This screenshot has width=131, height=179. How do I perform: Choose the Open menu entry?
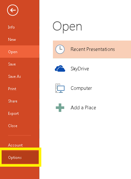click(20, 52)
